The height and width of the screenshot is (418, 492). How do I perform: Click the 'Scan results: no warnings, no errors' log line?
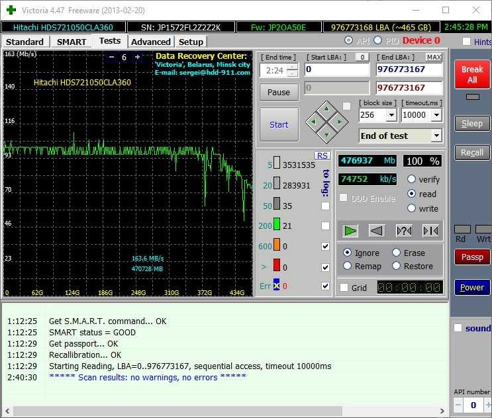pyautogui.click(x=148, y=377)
